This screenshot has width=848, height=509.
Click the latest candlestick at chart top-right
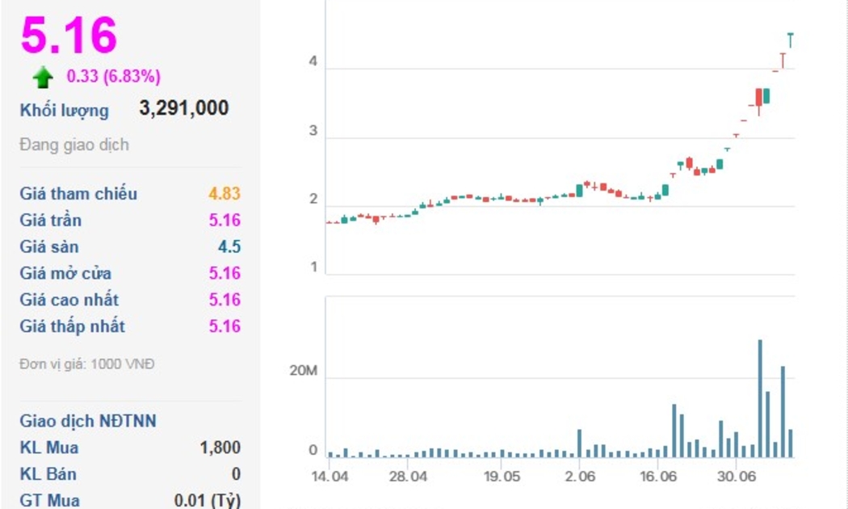(791, 40)
